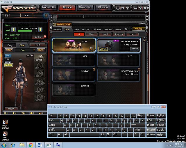The height and width of the screenshot is (148, 186).
Task: Open the Trade tab
Action: click(118, 29)
